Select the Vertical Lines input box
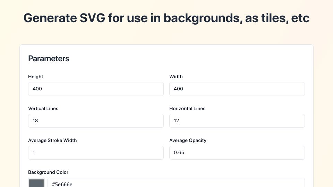Screen dimensions: 333x187 coord(96,121)
